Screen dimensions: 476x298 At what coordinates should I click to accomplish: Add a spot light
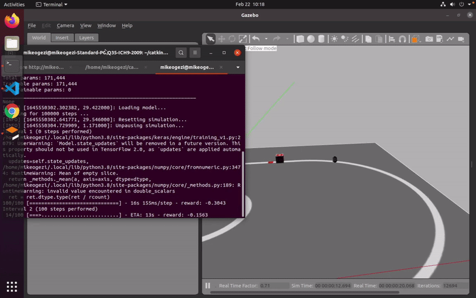345,39
